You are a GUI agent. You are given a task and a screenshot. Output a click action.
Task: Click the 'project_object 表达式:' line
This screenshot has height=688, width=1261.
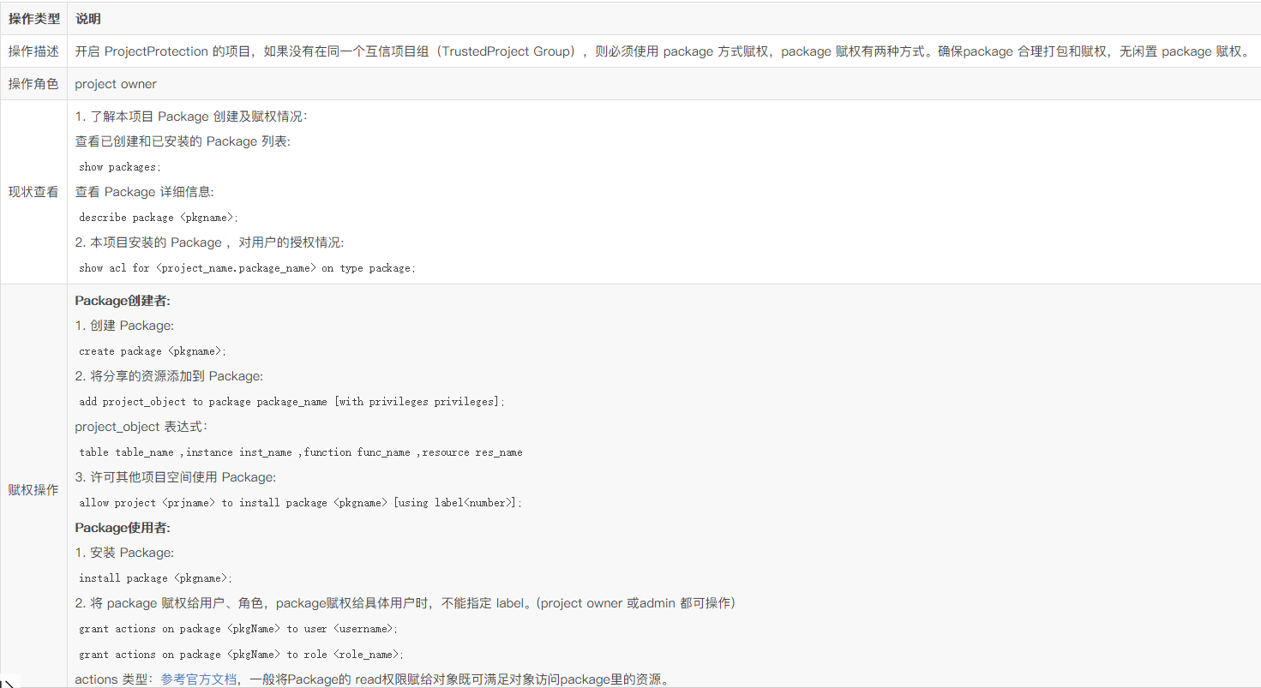(141, 427)
